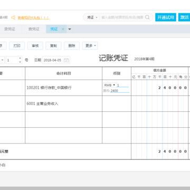Open the 凭证 search type dropdown
Image resolution: width=190 pixels, height=190 pixels.
pyautogui.click(x=92, y=17)
